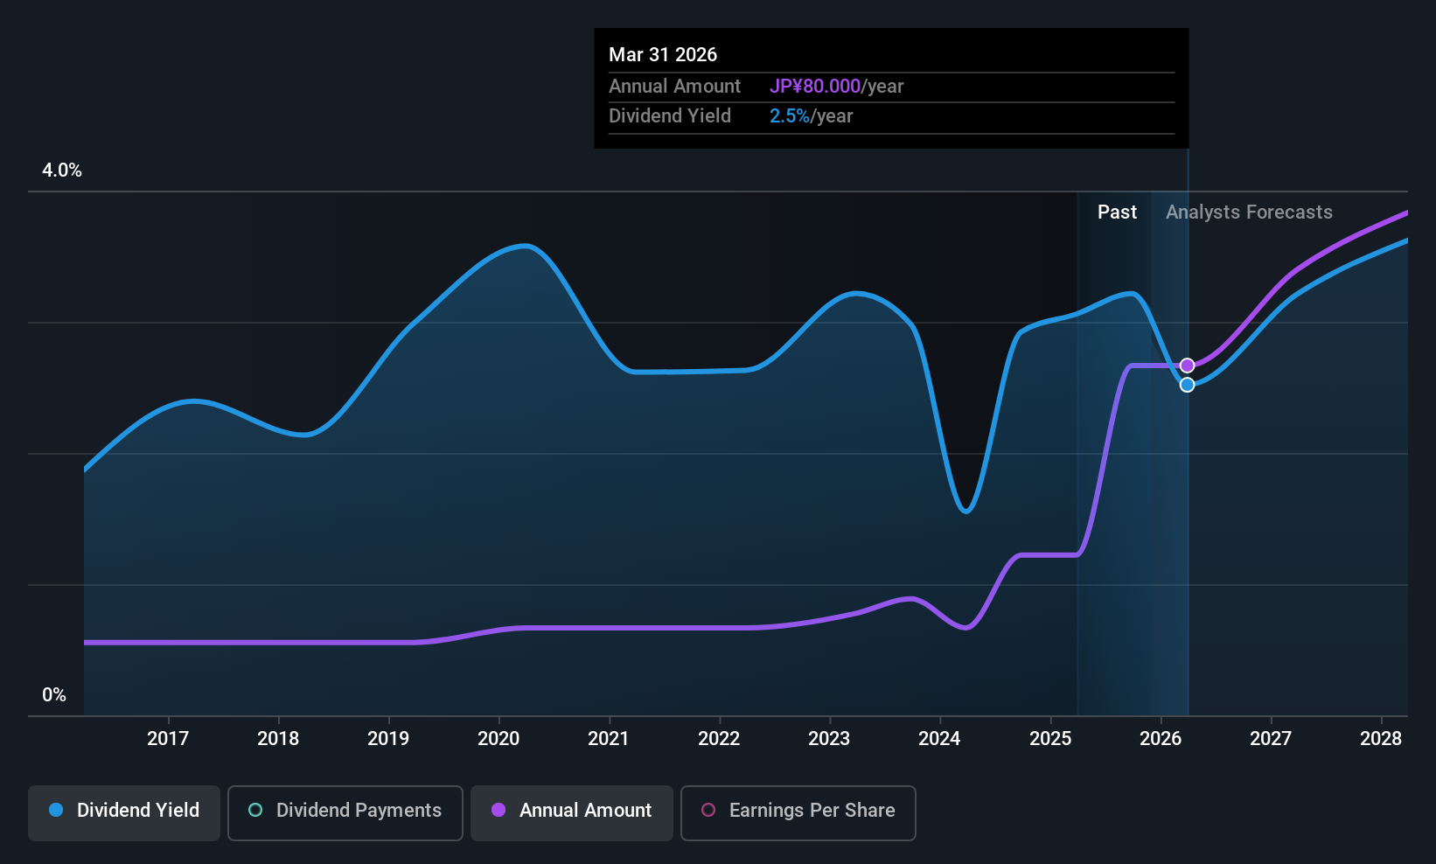The image size is (1436, 864).
Task: Click the JP¥80.000 annual amount in tooltip
Action: coord(814,87)
